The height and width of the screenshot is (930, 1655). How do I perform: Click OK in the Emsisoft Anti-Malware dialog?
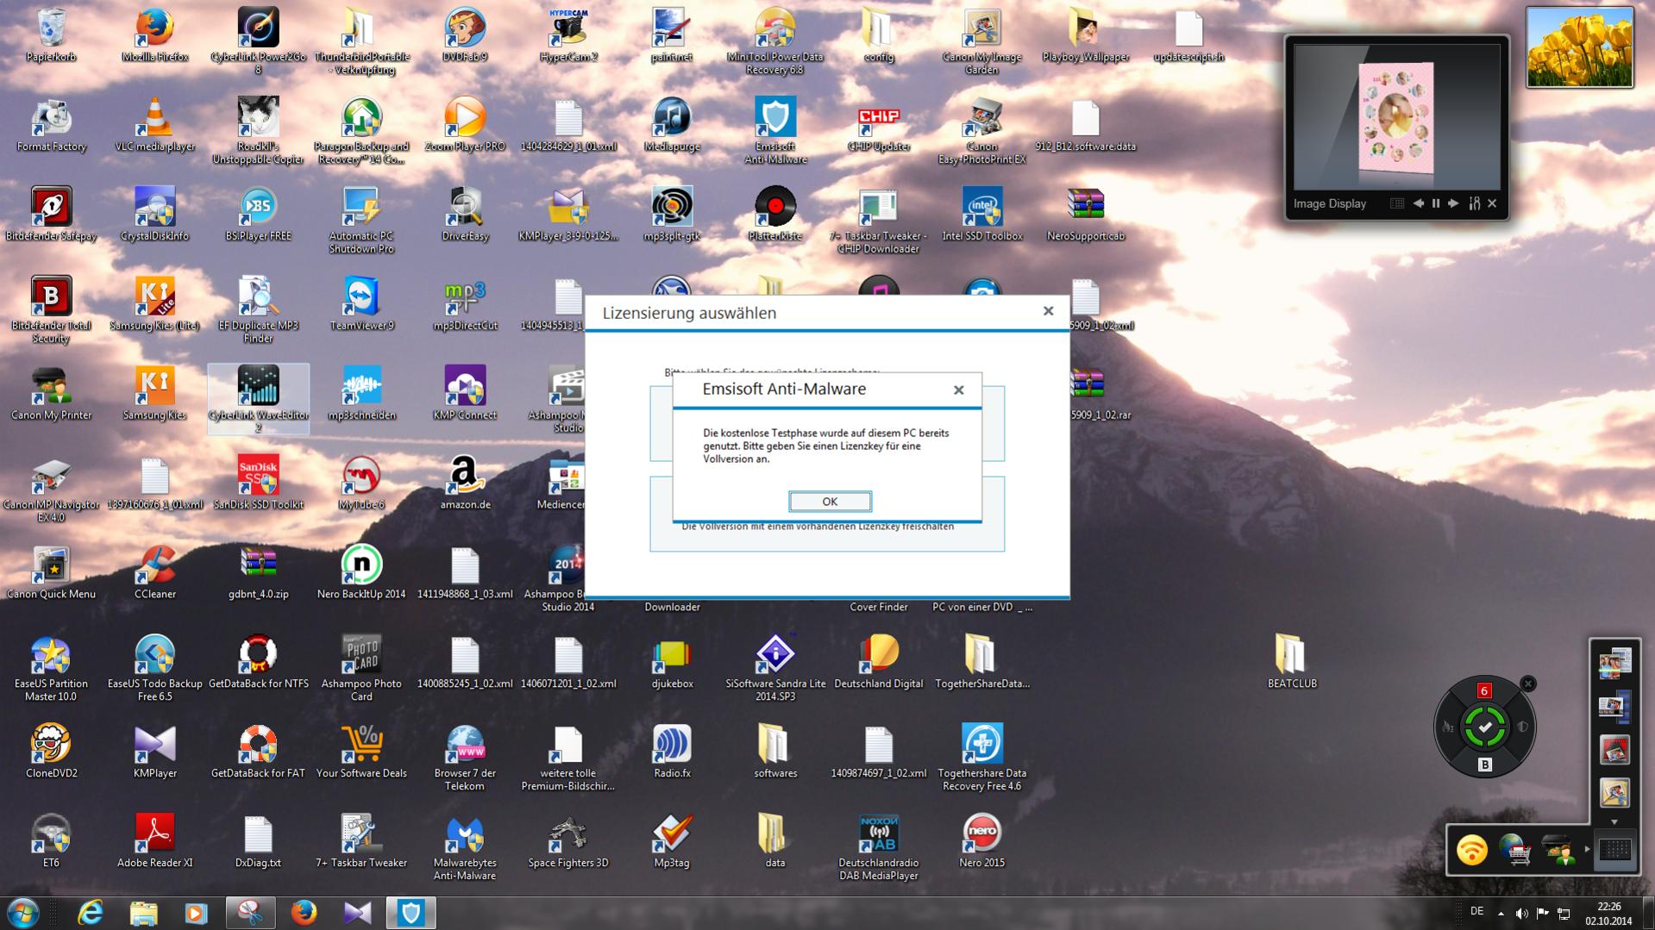coord(830,502)
